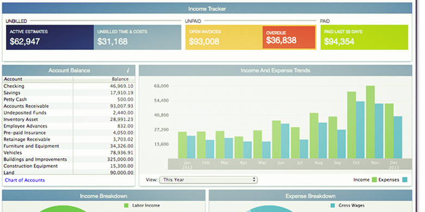The height and width of the screenshot is (212, 425).
Task: Click the Expense Breakdown panel header
Action: pyautogui.click(x=311, y=196)
